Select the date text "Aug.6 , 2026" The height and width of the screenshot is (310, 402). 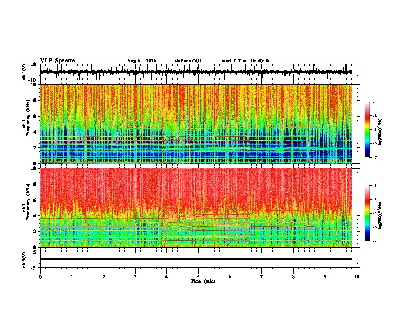(x=142, y=61)
